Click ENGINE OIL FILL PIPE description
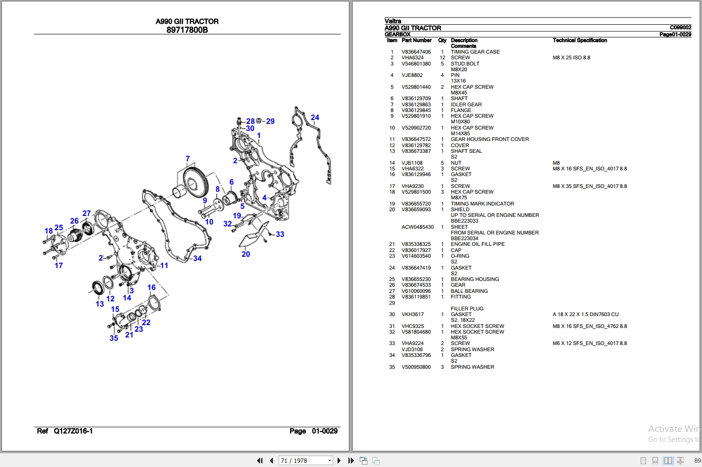Viewport: 702px width, 467px height. 477,244
